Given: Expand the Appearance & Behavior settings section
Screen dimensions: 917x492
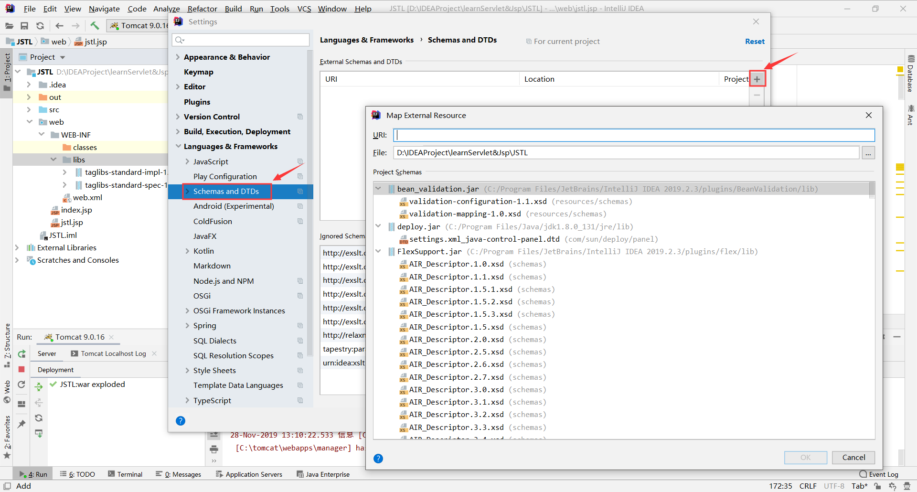Looking at the screenshot, I should coord(178,57).
